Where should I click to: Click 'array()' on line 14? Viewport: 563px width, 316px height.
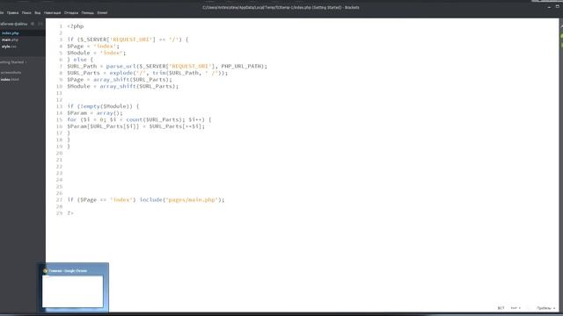coord(109,113)
